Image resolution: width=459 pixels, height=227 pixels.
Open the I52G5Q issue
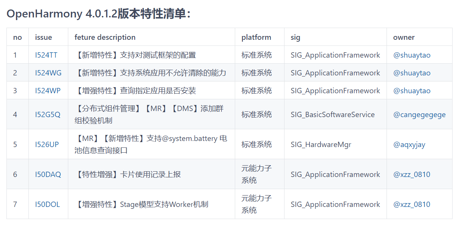pyautogui.click(x=48, y=114)
